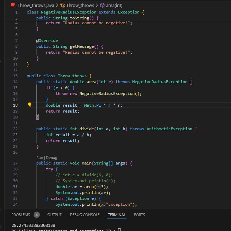This screenshot has height=231, width=231.
Task: Click the Throw_throws class breadcrumb
Action: [x=80, y=6]
